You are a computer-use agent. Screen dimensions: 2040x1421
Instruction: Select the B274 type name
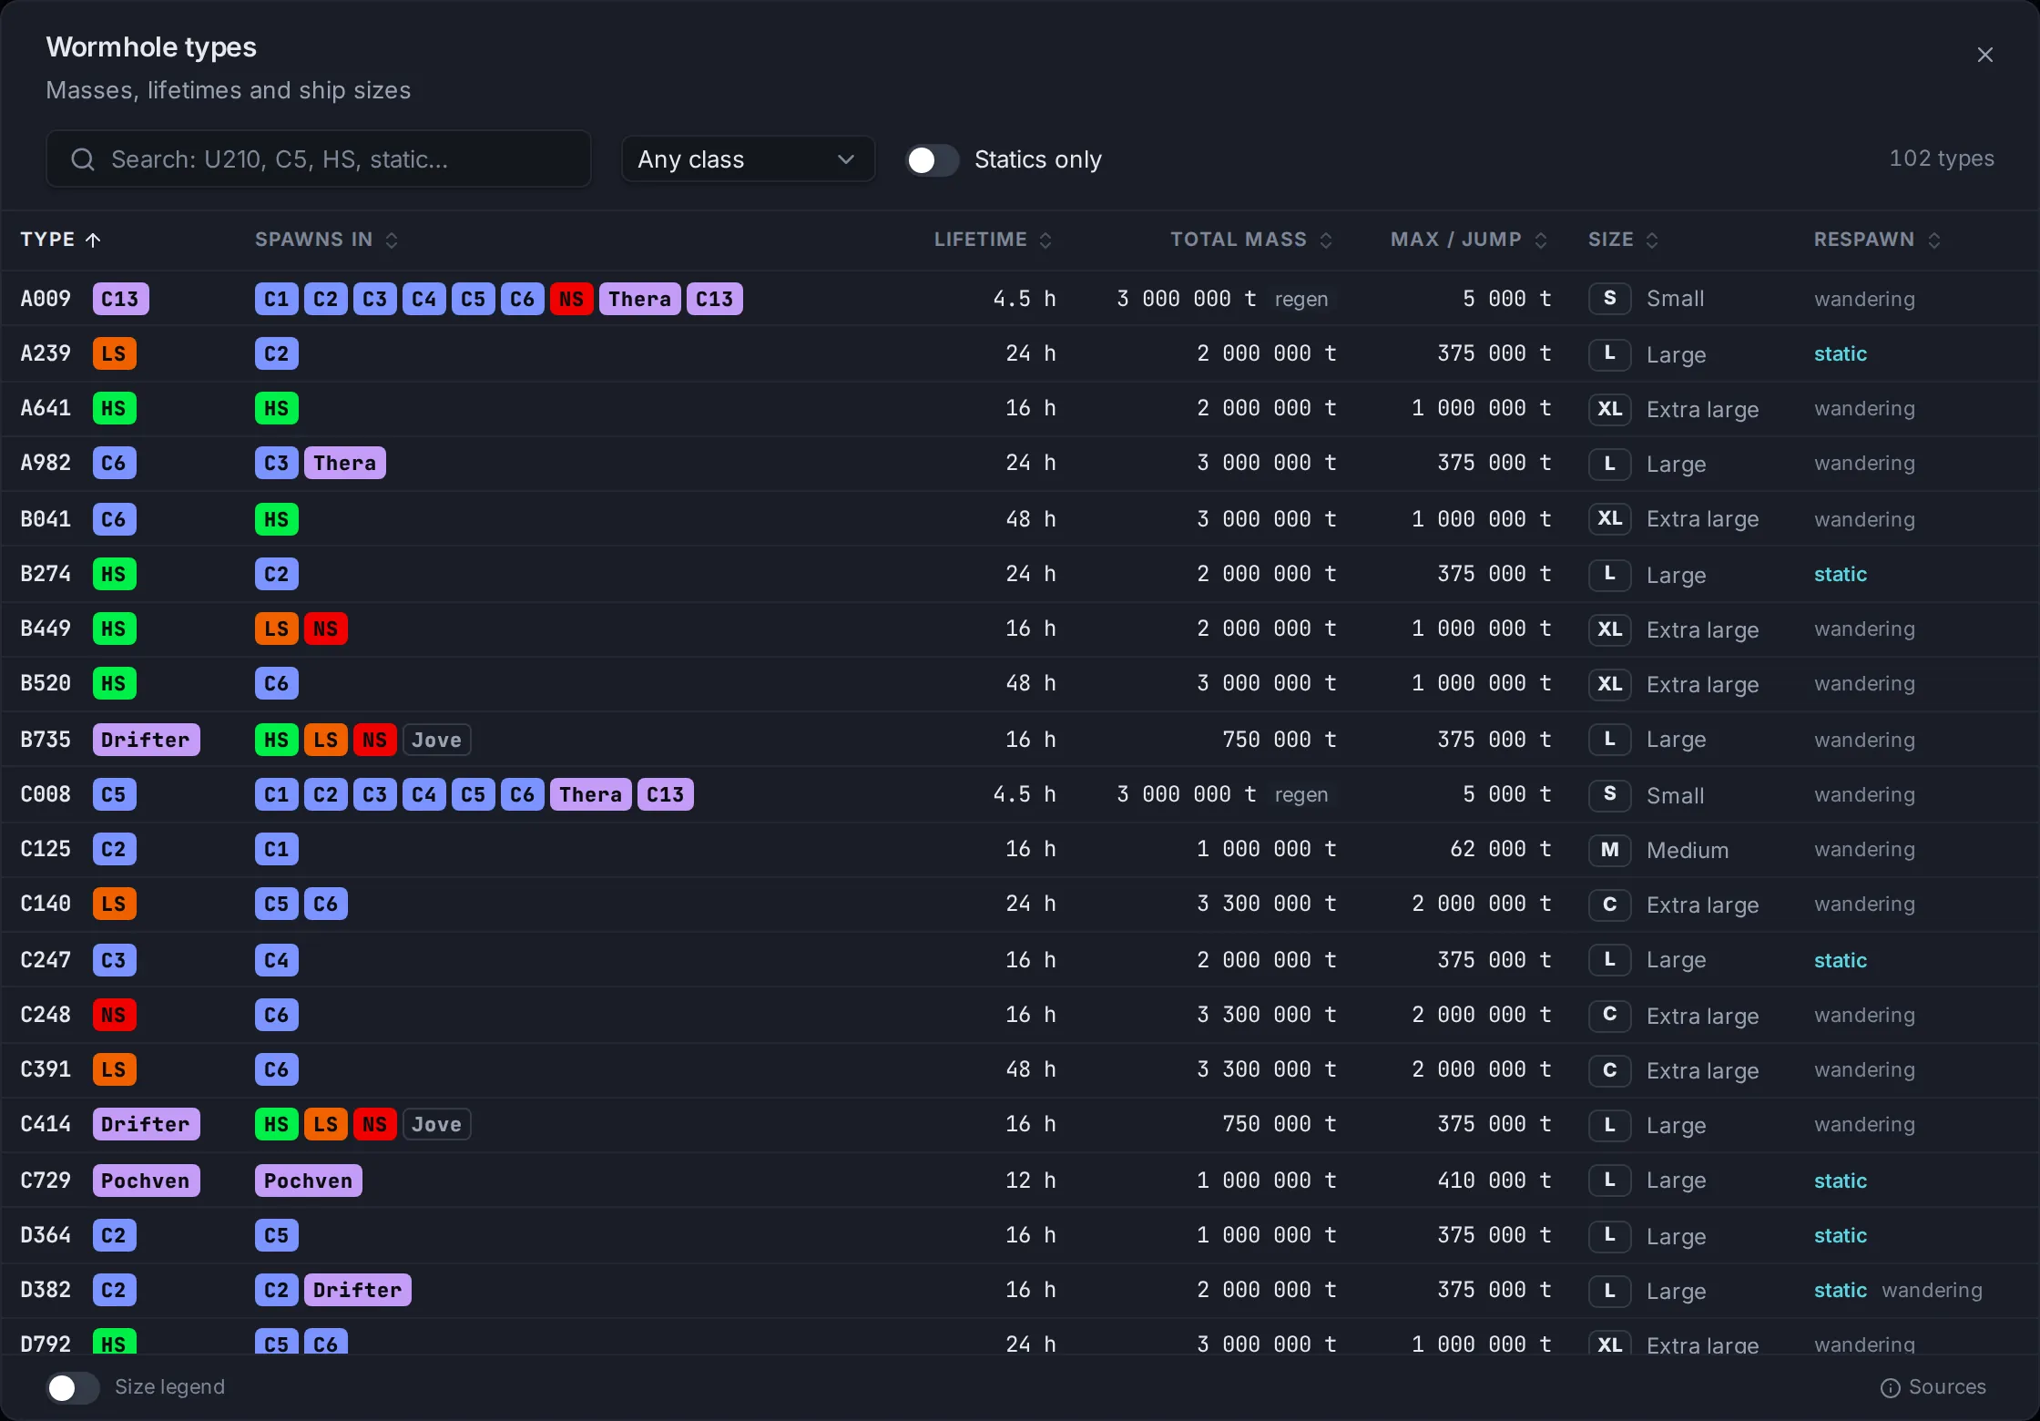[x=46, y=574]
